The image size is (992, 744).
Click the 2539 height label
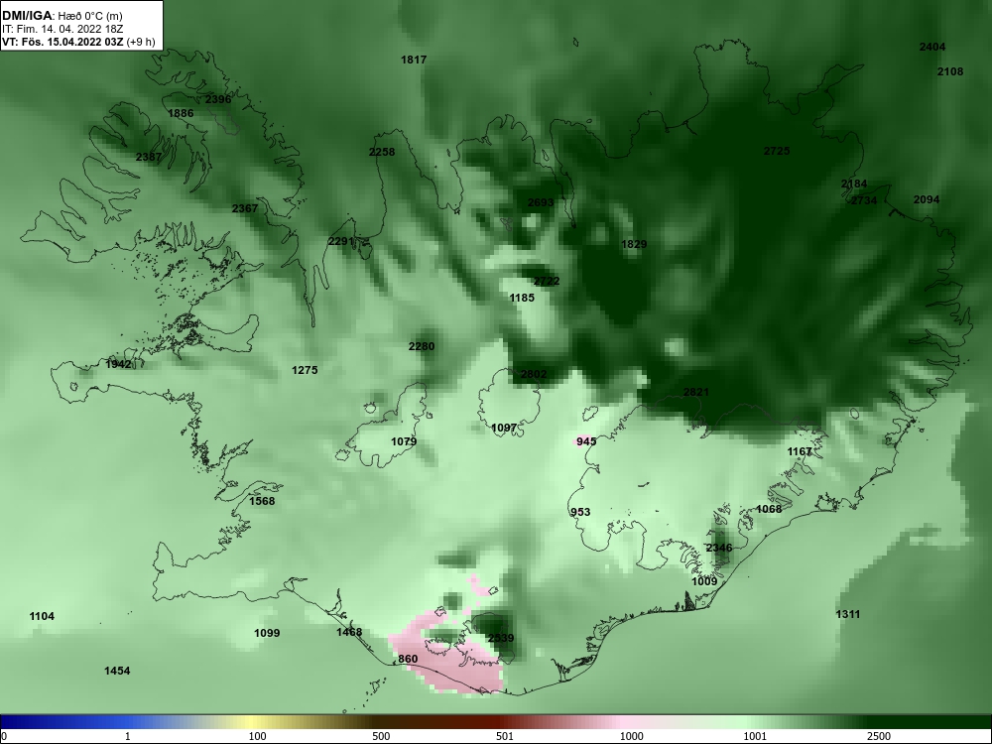(x=501, y=638)
